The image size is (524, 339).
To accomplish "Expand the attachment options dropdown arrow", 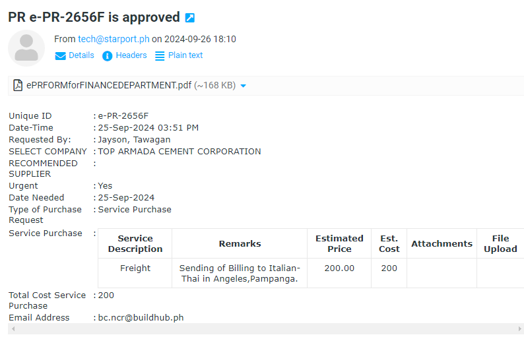I will click(x=244, y=86).
